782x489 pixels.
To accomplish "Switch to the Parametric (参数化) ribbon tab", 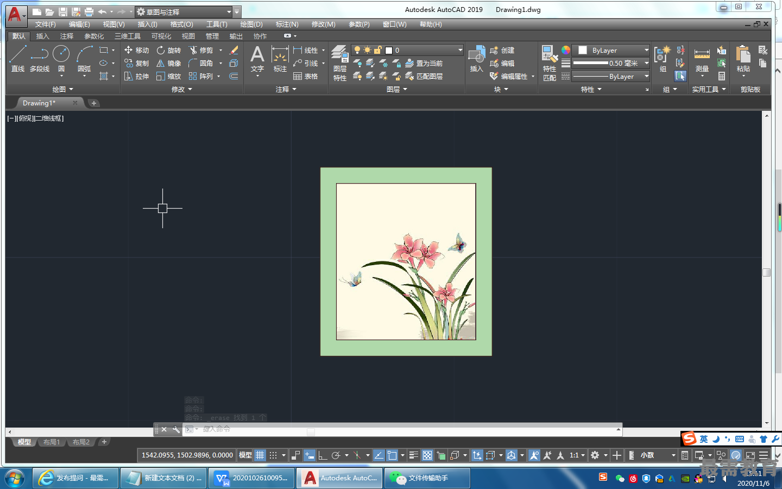I will 94,36.
